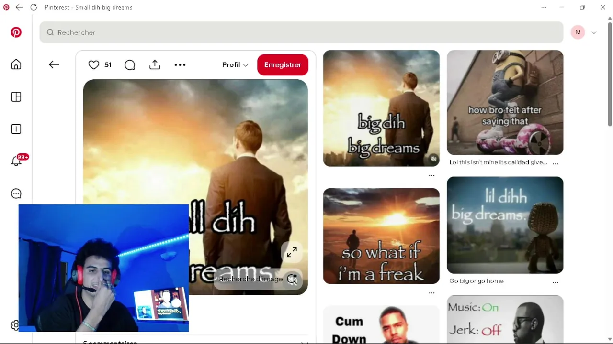
Task: Open the 'Music: On Jerk: off' pin
Action: coord(505,319)
